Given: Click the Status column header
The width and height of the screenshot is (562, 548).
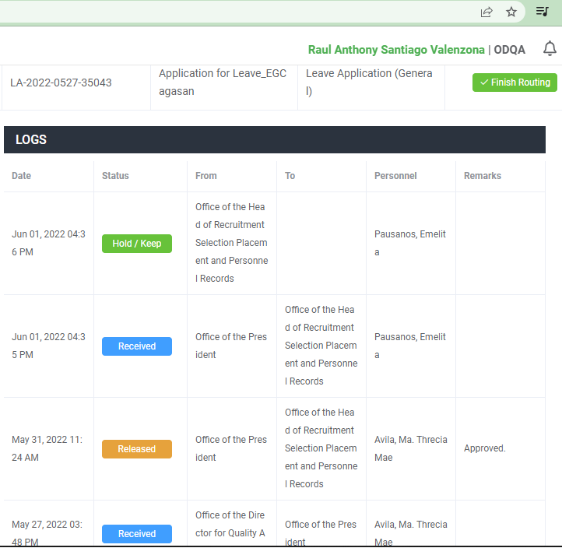Looking at the screenshot, I should tap(115, 176).
